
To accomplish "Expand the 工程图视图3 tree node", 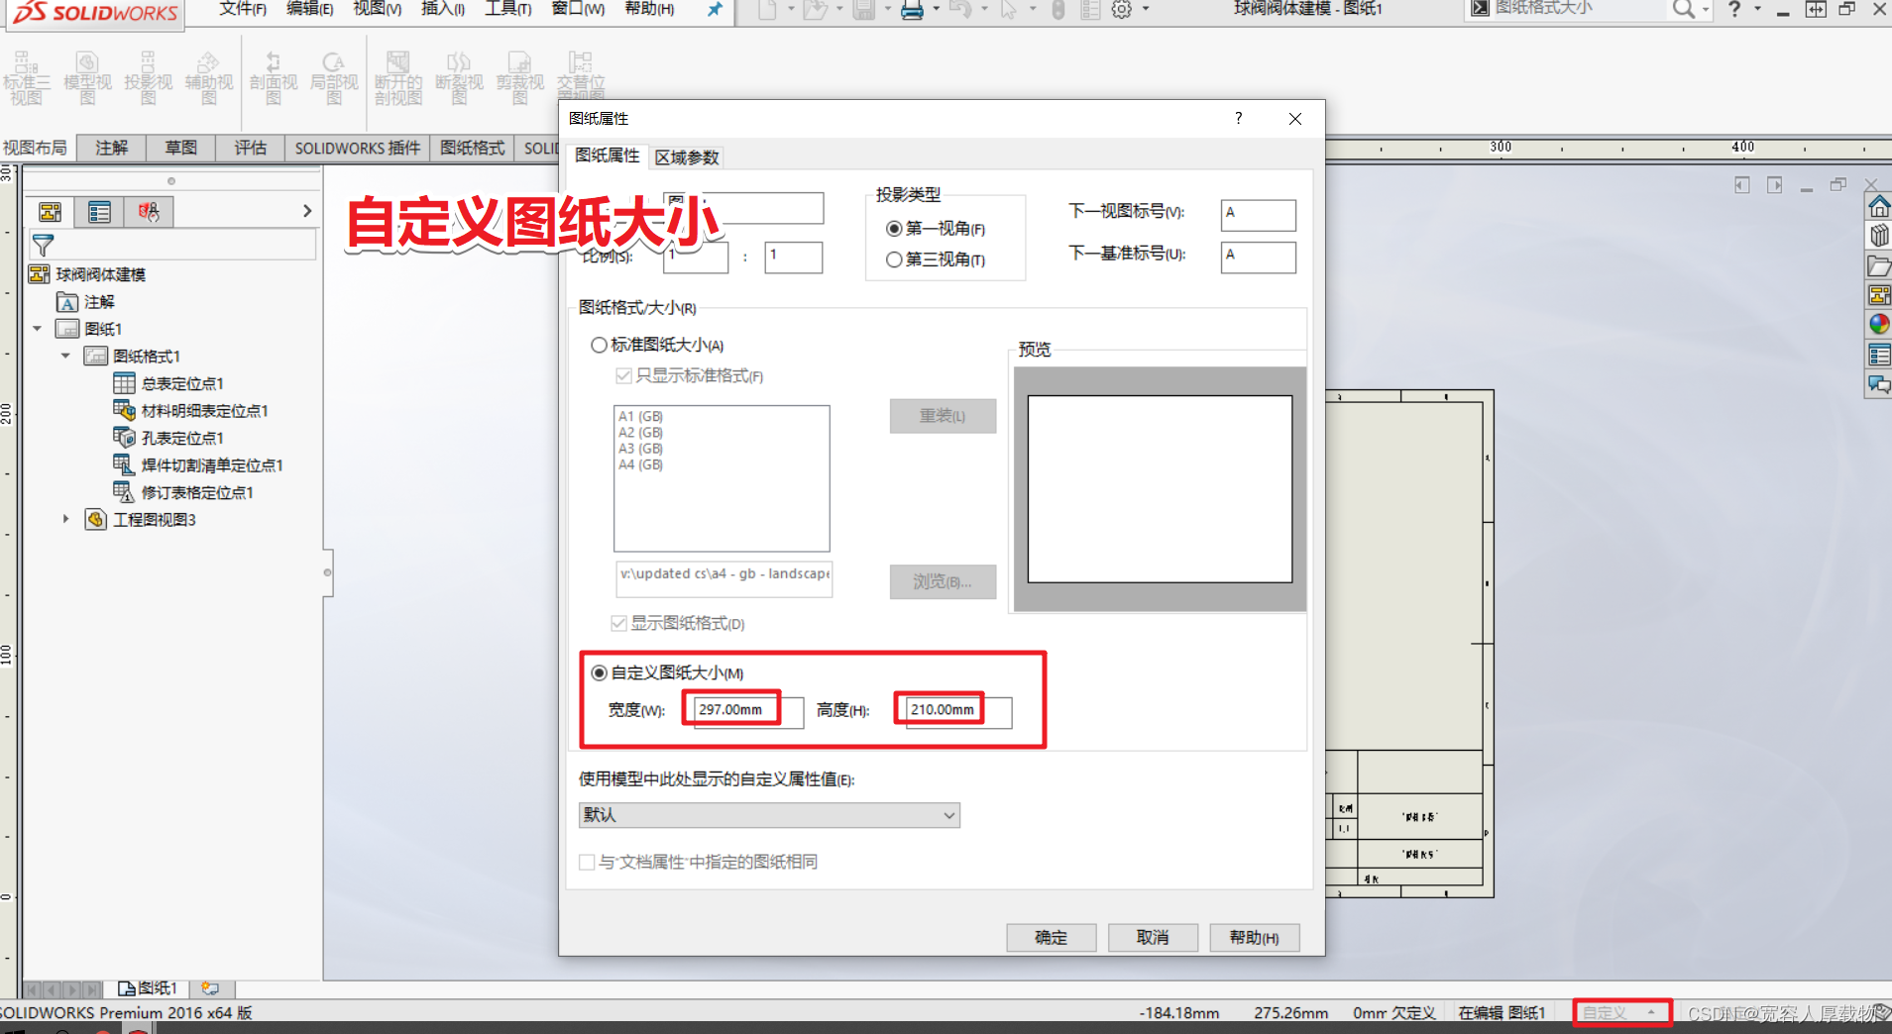I will [65, 519].
